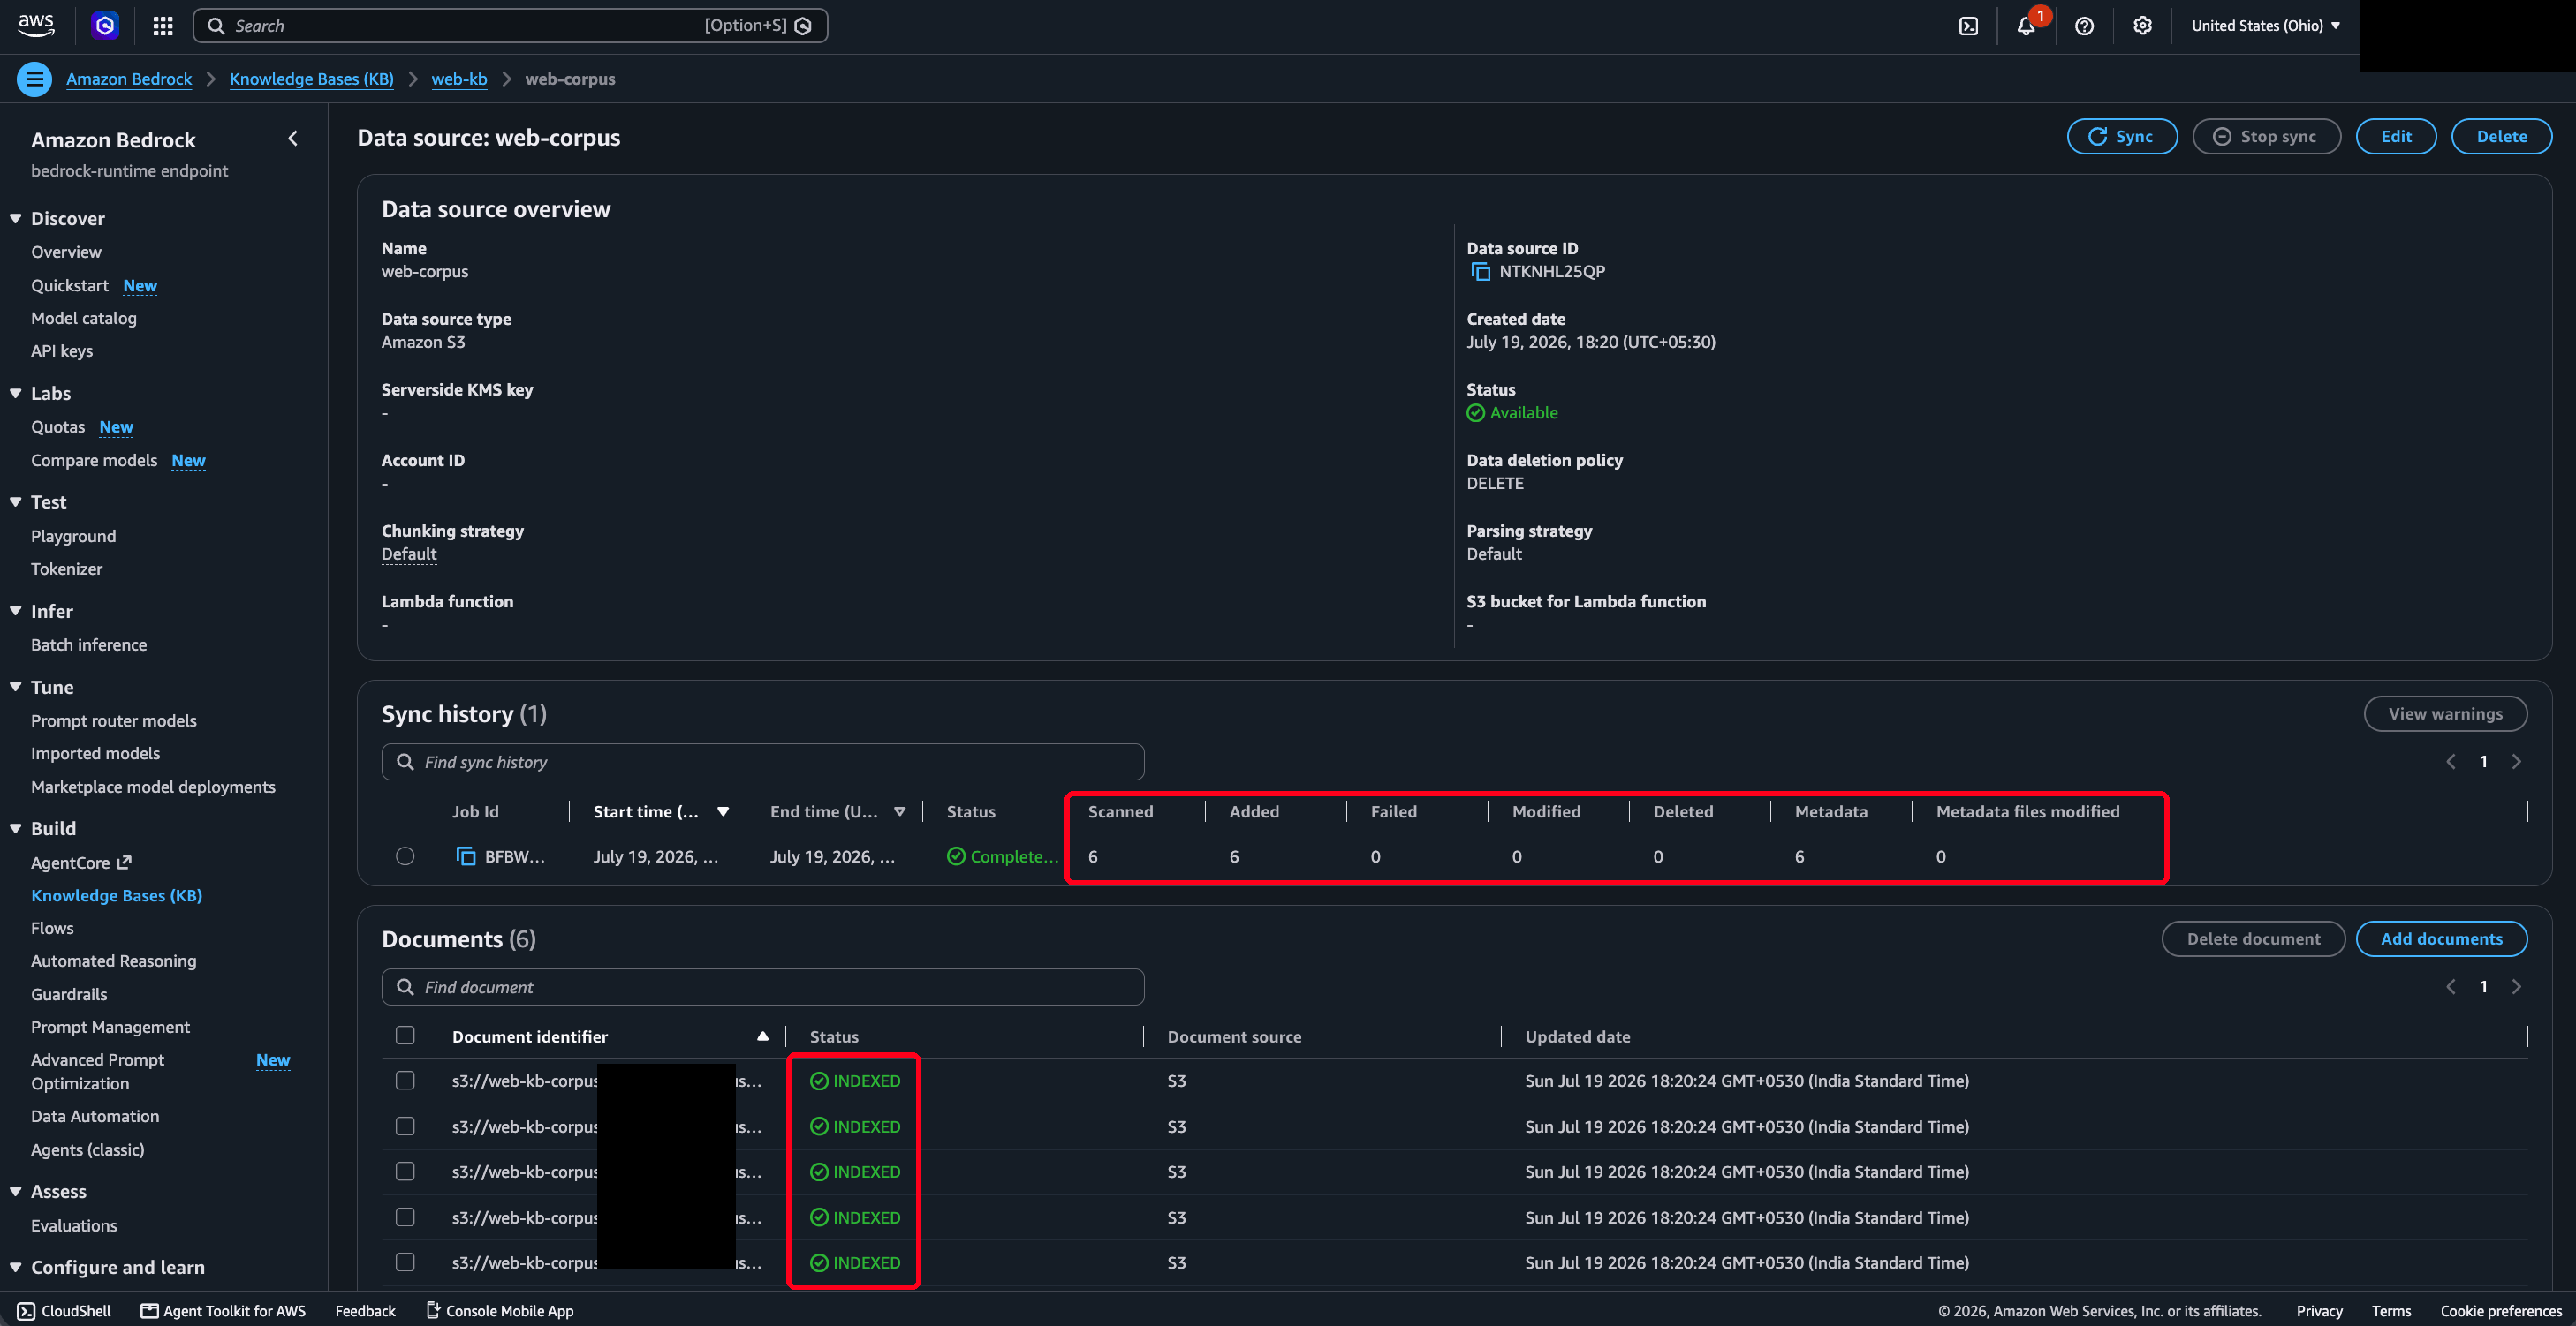2576x1326 pixels.
Task: Collapse the Amazon Bedrock side panel
Action: [293, 139]
